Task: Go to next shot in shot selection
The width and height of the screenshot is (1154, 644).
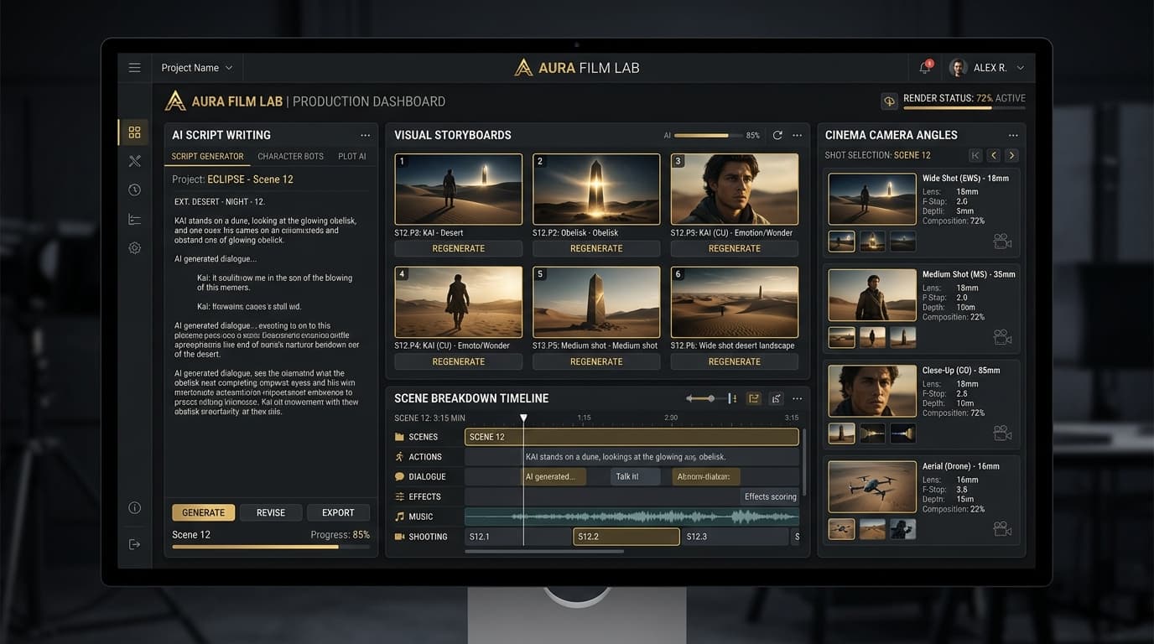Action: click(x=1012, y=155)
